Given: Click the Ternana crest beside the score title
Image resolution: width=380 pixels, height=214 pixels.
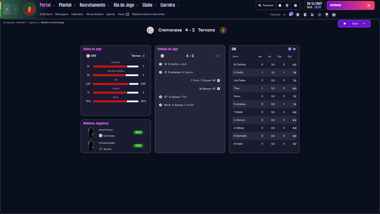Looking at the screenshot, I should [x=223, y=30].
